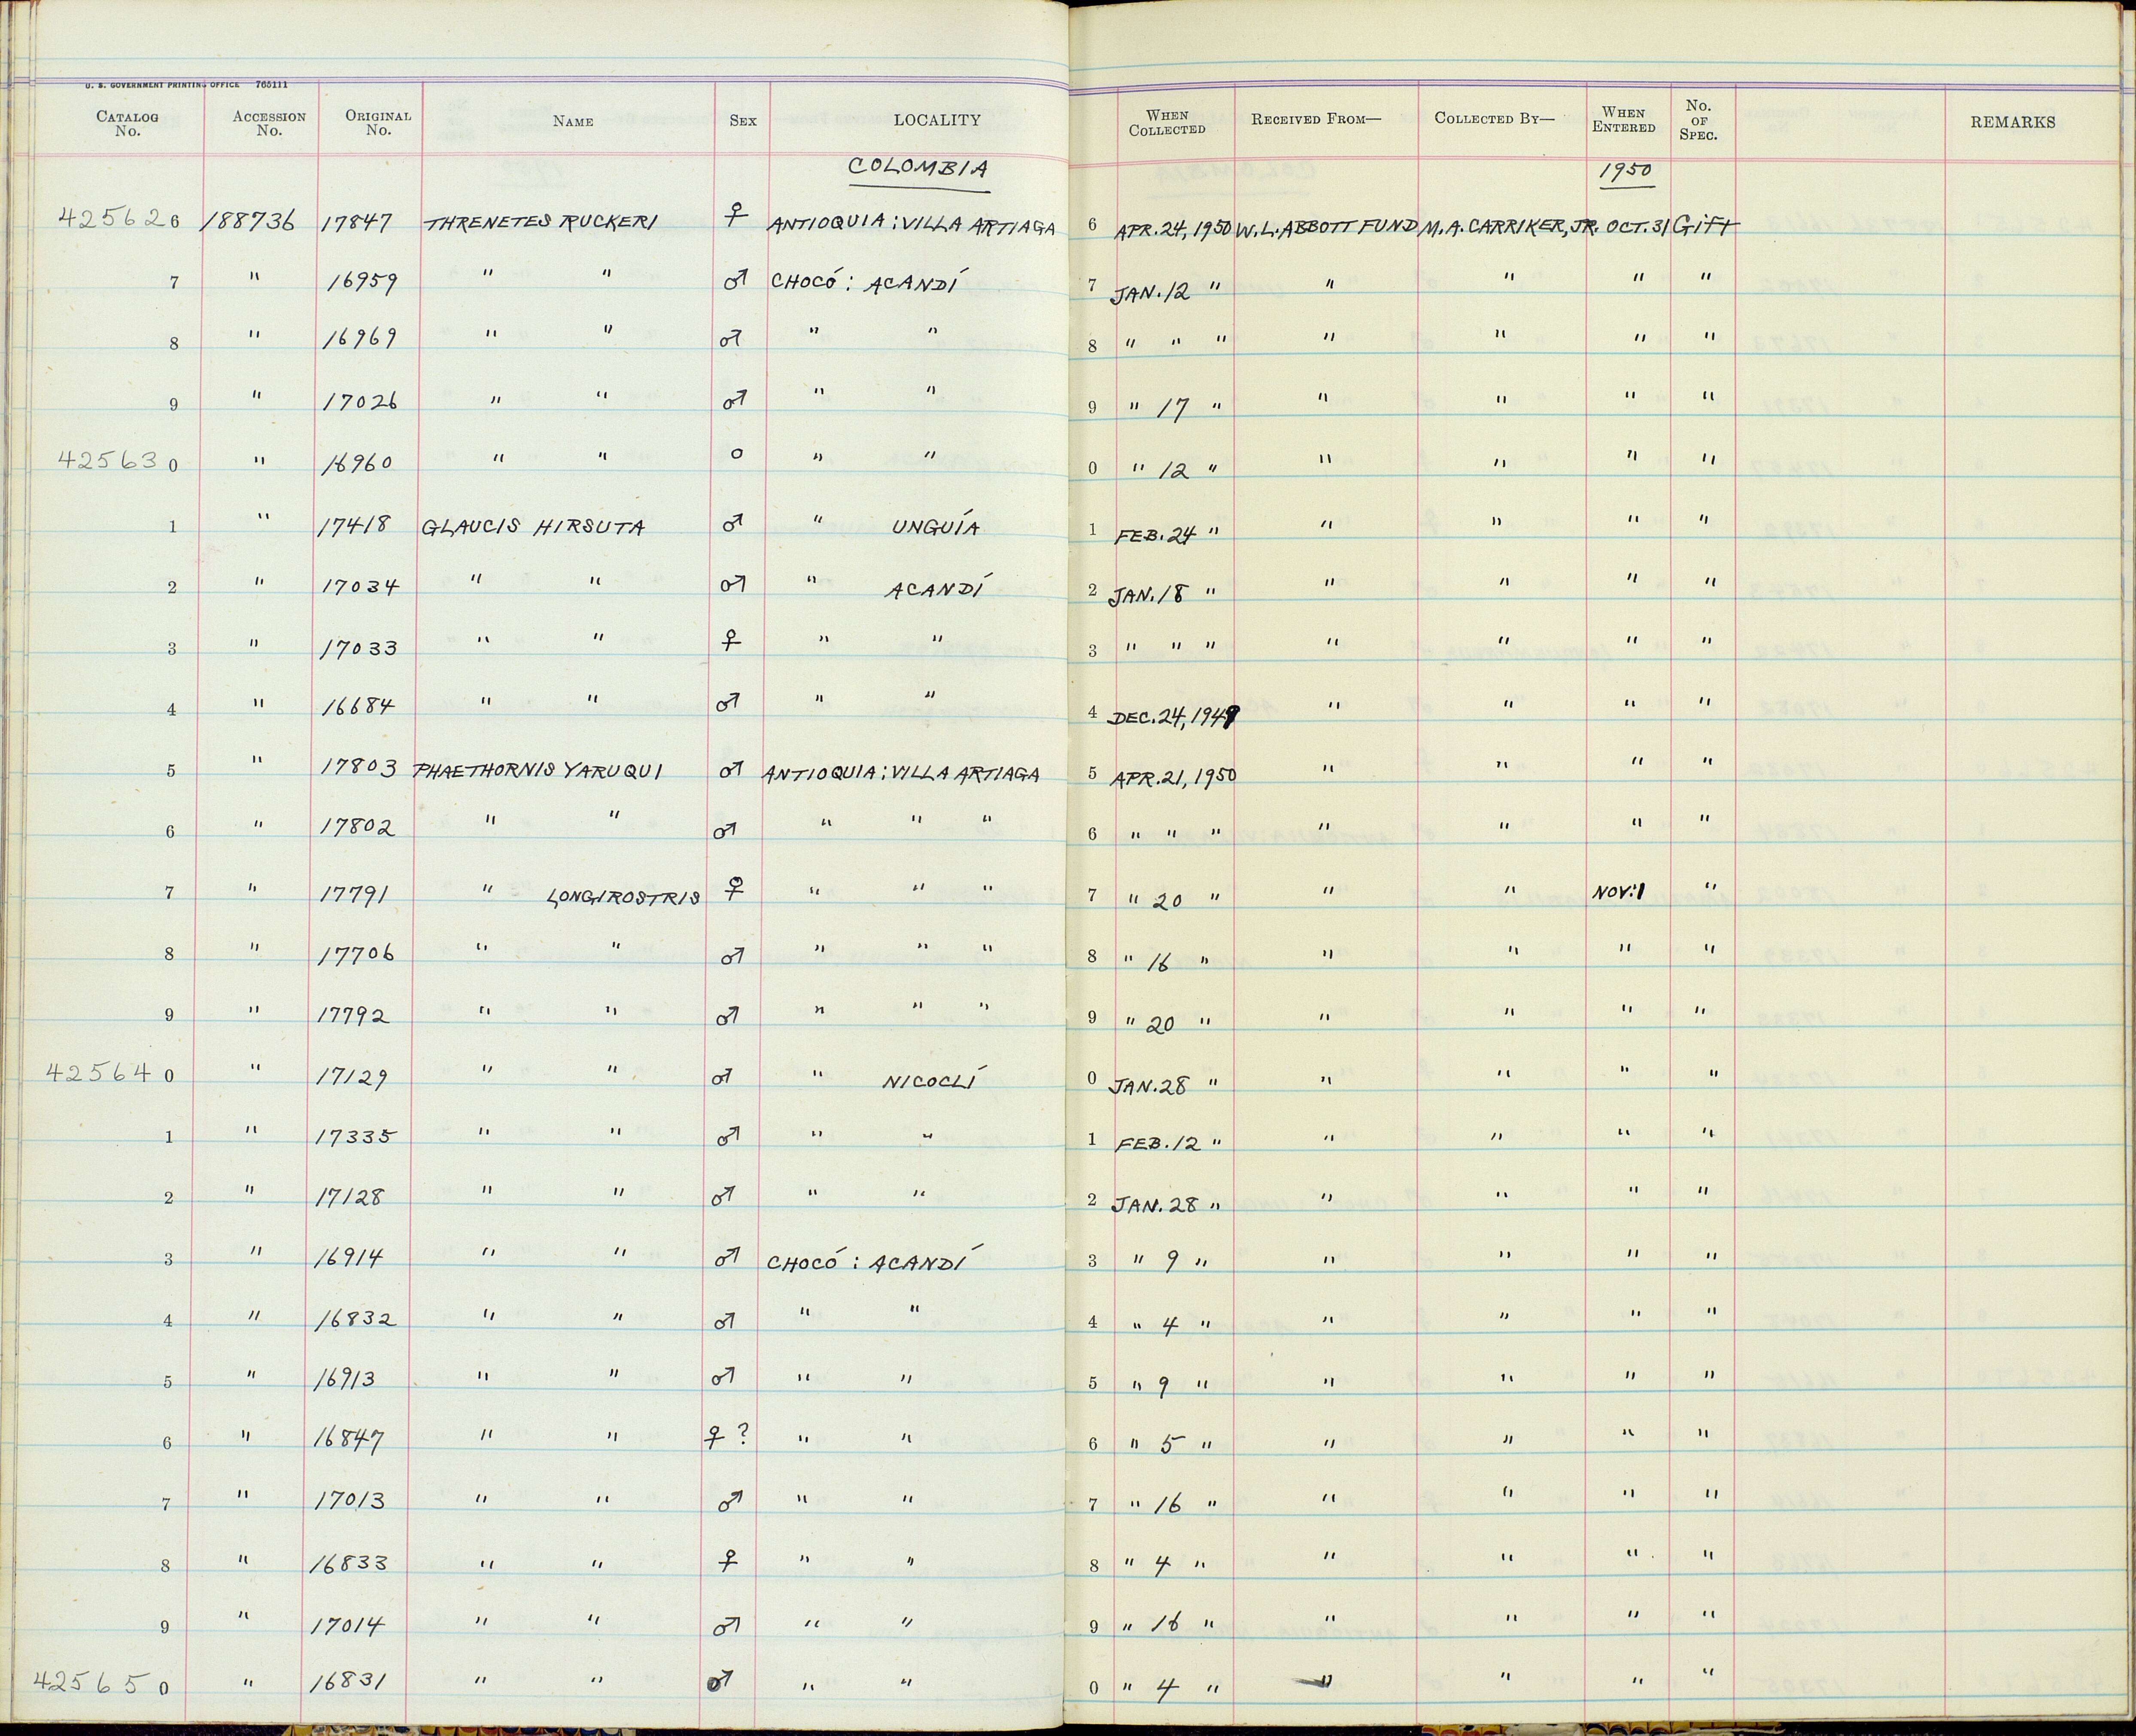Screen dimensions: 2136x1736
Task: Click the "When Entered" column header
Action: coord(1624,120)
